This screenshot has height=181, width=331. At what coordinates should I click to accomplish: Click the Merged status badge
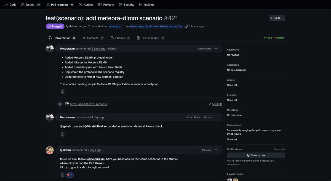[x=55, y=26]
